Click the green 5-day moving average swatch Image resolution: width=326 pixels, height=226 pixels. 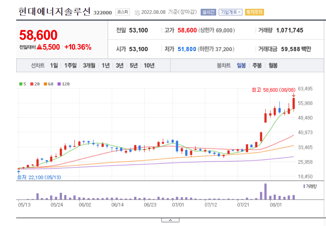(x=21, y=84)
